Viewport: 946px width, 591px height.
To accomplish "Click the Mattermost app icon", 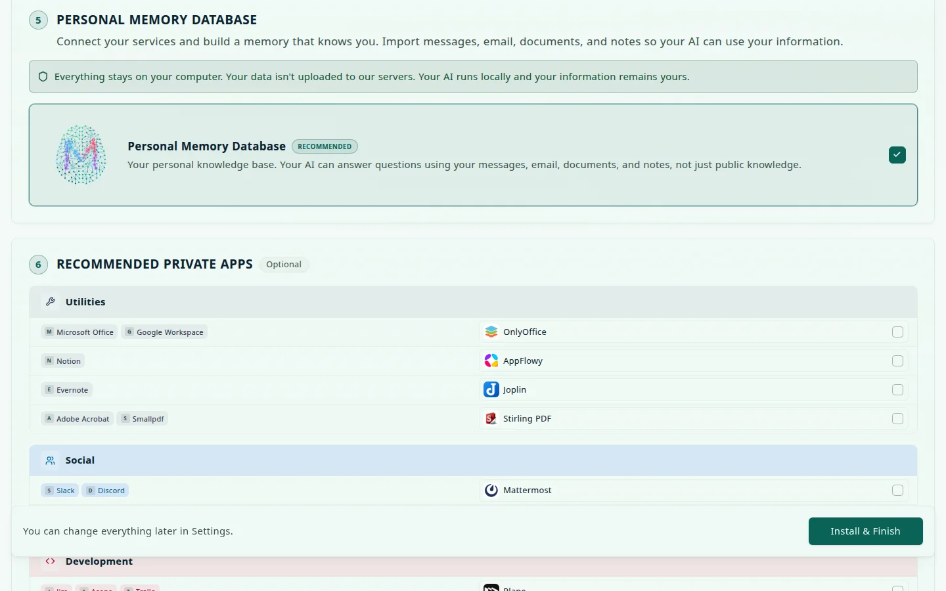I will (x=491, y=491).
